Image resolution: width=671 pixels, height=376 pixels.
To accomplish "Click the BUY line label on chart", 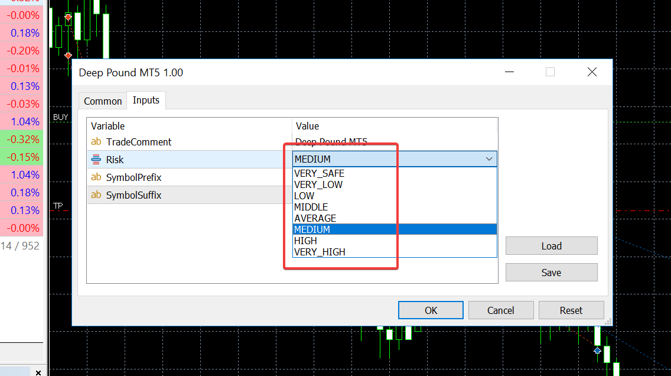I will (x=60, y=117).
